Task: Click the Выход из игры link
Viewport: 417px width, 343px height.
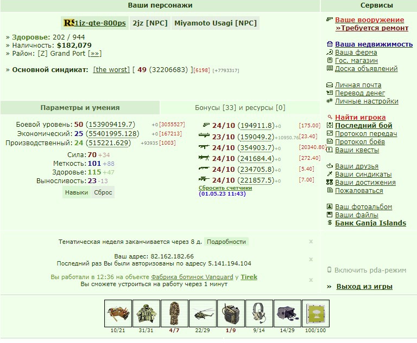Action: [x=364, y=287]
